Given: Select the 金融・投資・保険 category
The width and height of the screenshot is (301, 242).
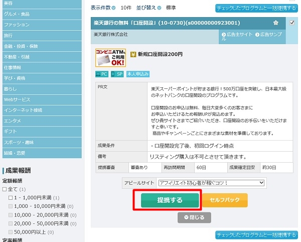Looking at the screenshot, I should click(42, 46).
